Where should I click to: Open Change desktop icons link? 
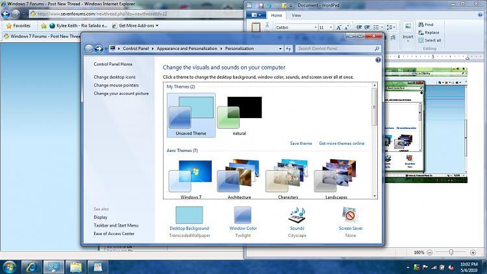click(114, 77)
